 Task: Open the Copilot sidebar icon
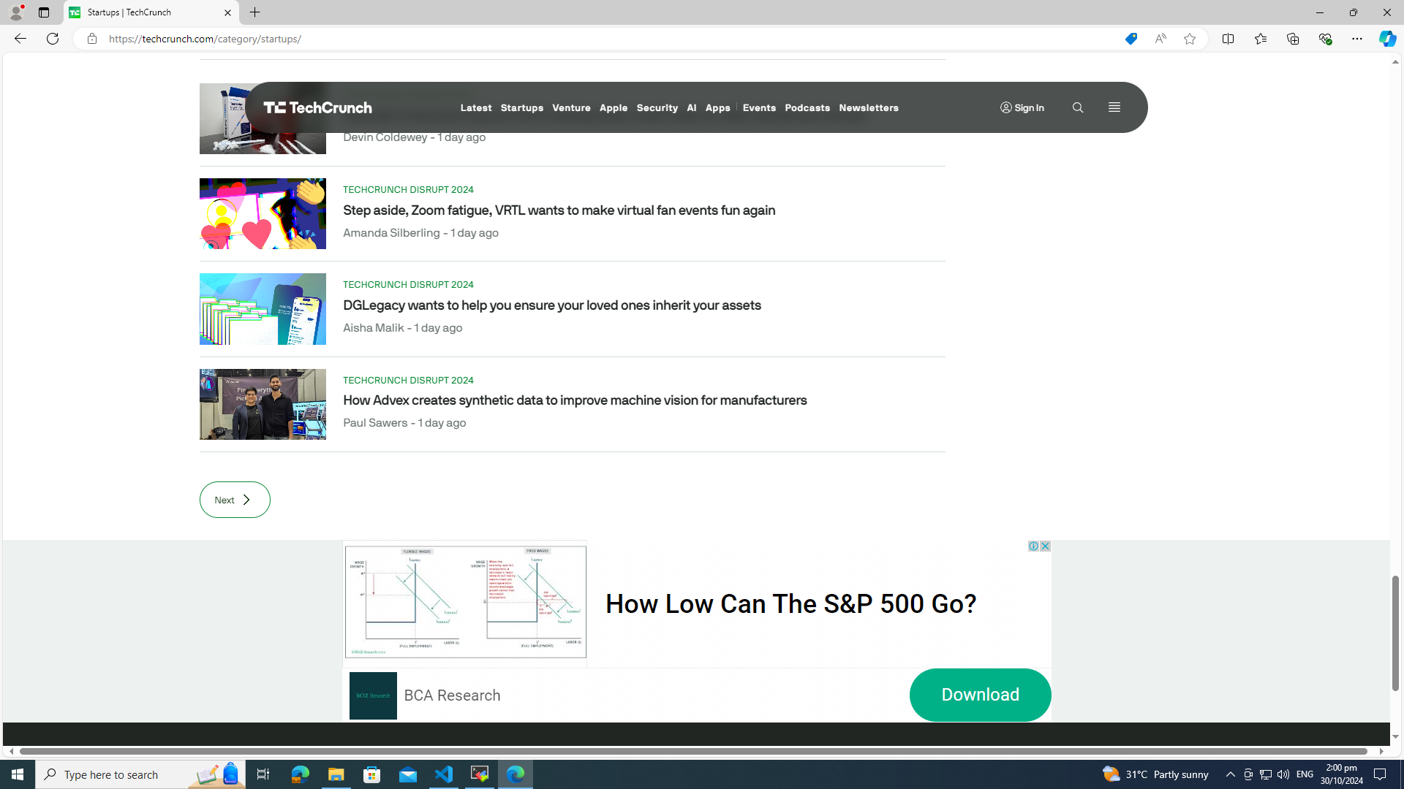click(x=1387, y=39)
